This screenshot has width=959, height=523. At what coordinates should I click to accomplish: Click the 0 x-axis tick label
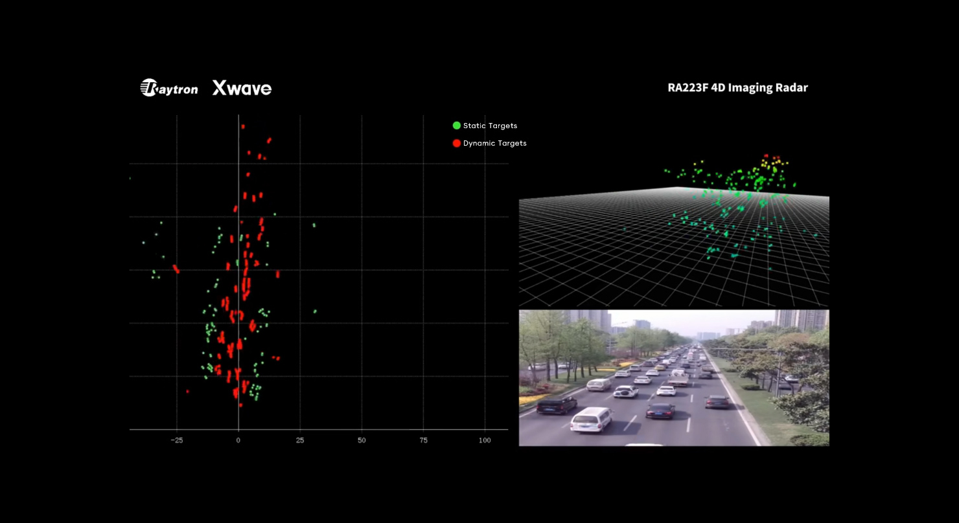point(238,440)
